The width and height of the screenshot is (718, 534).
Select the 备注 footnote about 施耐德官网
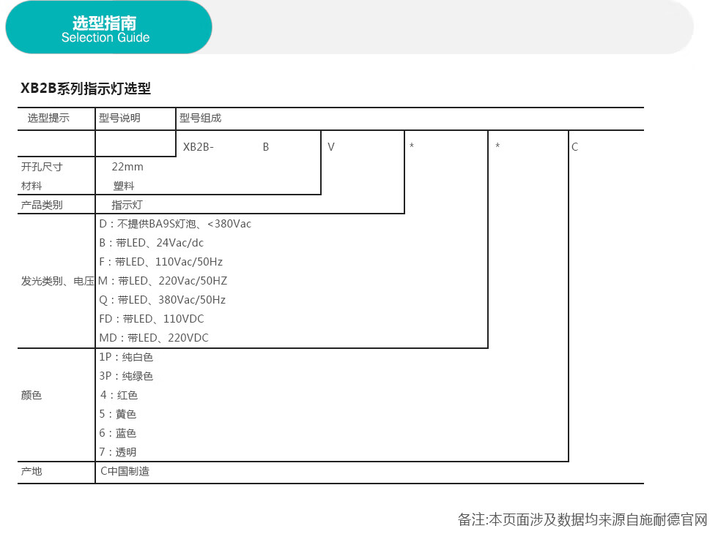[583, 520]
